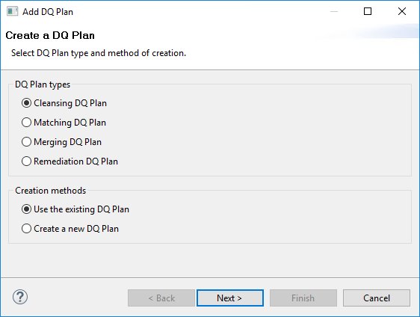Close the Add DQ Plan dialog
Image resolution: width=420 pixels, height=317 pixels.
(x=402, y=11)
